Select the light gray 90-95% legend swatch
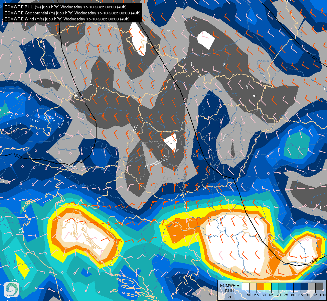The image size is (327, 301). [x=312, y=286]
